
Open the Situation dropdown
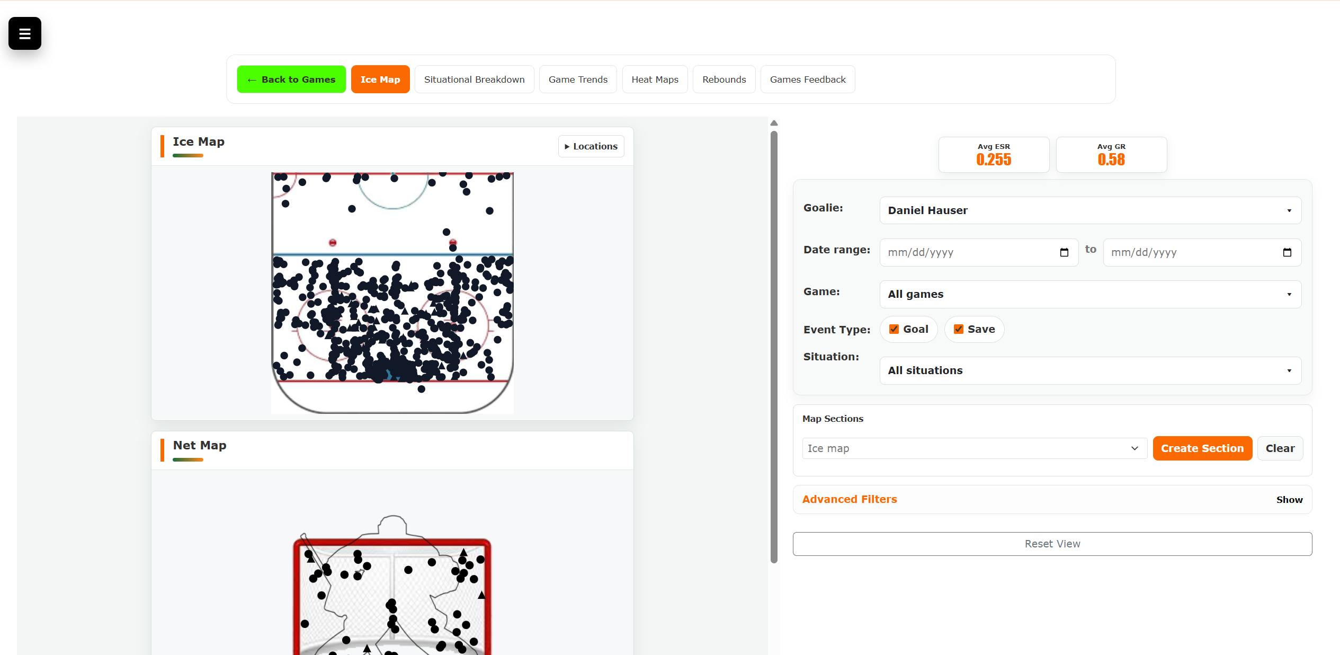1091,370
